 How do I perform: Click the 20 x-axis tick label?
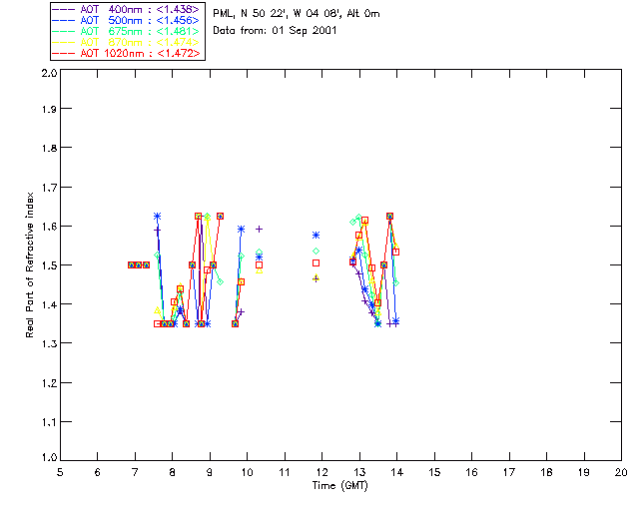click(621, 472)
